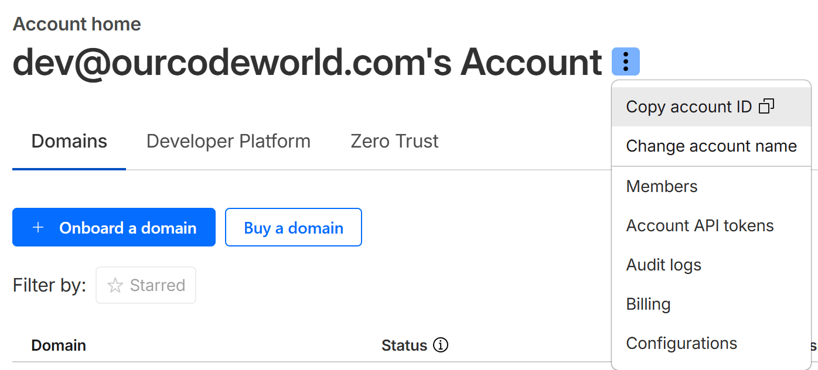Click the three-dot account options button
This screenshot has width=818, height=370.
[x=626, y=61]
